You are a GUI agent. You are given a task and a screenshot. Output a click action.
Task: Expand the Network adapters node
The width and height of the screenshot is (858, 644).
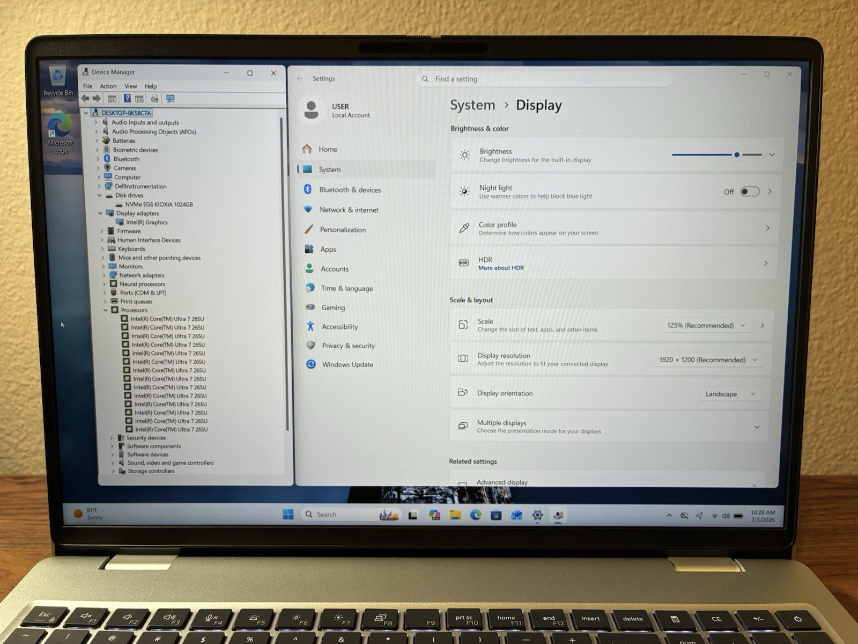pyautogui.click(x=104, y=275)
